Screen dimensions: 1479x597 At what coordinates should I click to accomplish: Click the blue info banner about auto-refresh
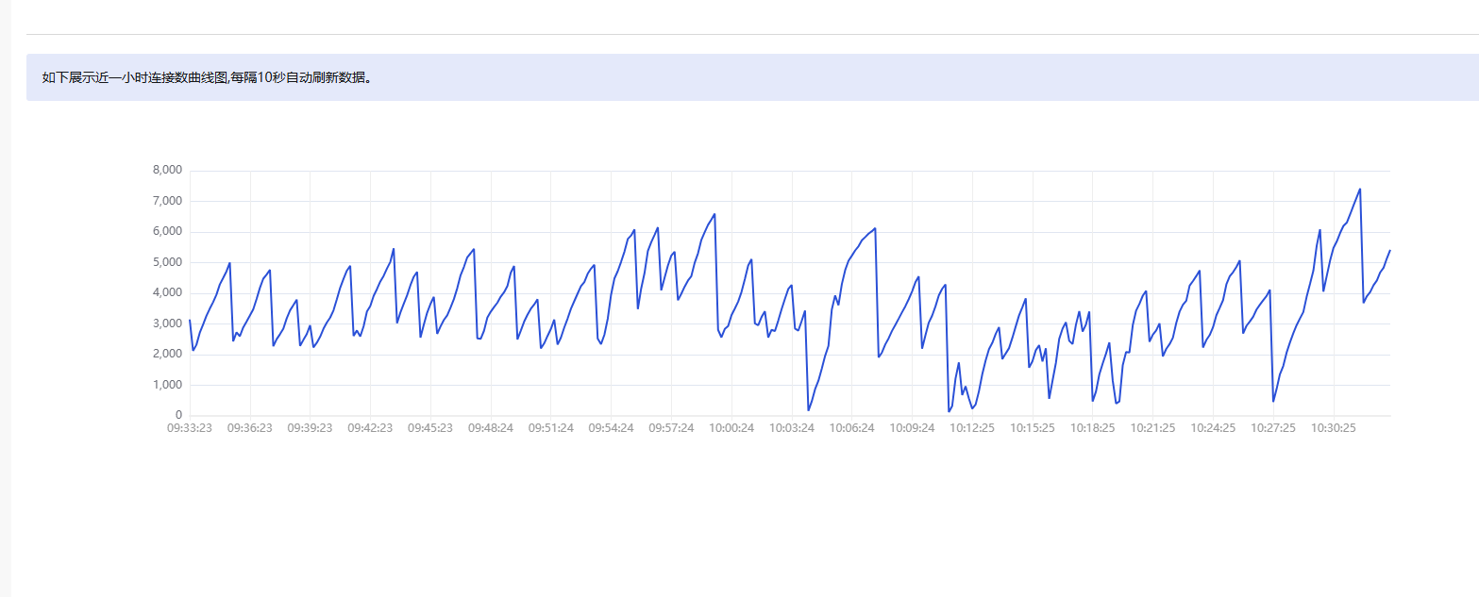pyautogui.click(x=752, y=77)
